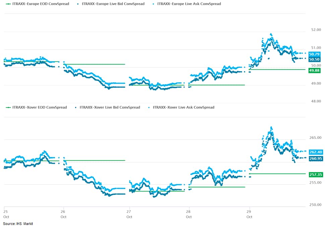Screen dimensions: 325x228
Task: Select the 50.79 Europe ask value badge
Action: (x=315, y=54)
